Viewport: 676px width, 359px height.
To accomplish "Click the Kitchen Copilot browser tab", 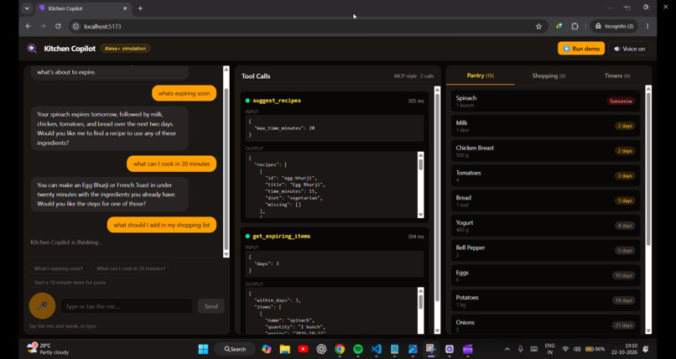I will [x=82, y=8].
